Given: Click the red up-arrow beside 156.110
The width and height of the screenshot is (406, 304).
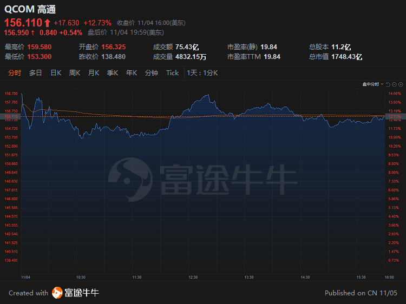Looking at the screenshot, I should (x=47, y=23).
